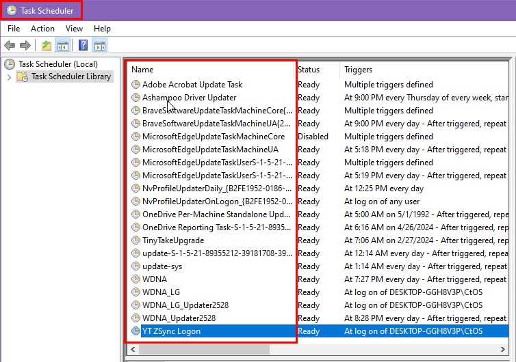516x362 pixels.
Task: Toggle the Show/Hide Action Pane icon
Action: pyautogui.click(x=100, y=45)
